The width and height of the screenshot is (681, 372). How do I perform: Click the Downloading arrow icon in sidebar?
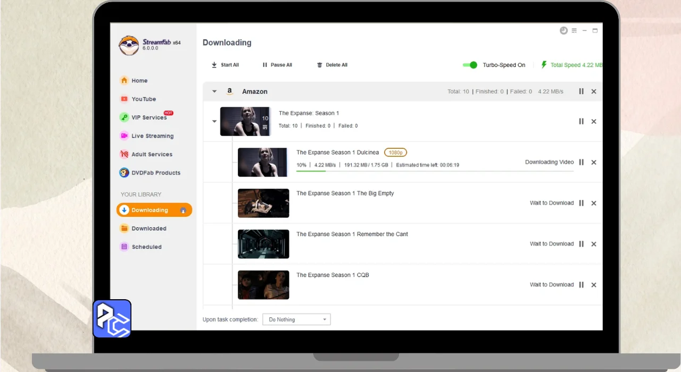pos(124,210)
